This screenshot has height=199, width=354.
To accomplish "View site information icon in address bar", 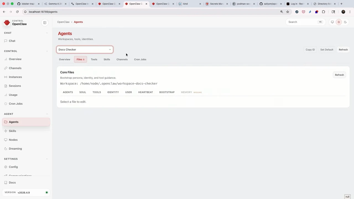I will (x=25, y=12).
